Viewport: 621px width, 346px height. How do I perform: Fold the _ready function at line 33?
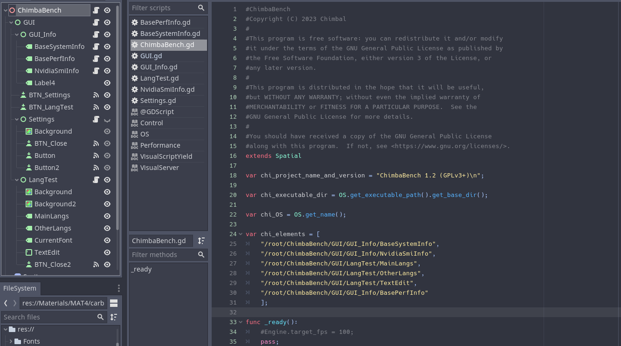tap(241, 322)
